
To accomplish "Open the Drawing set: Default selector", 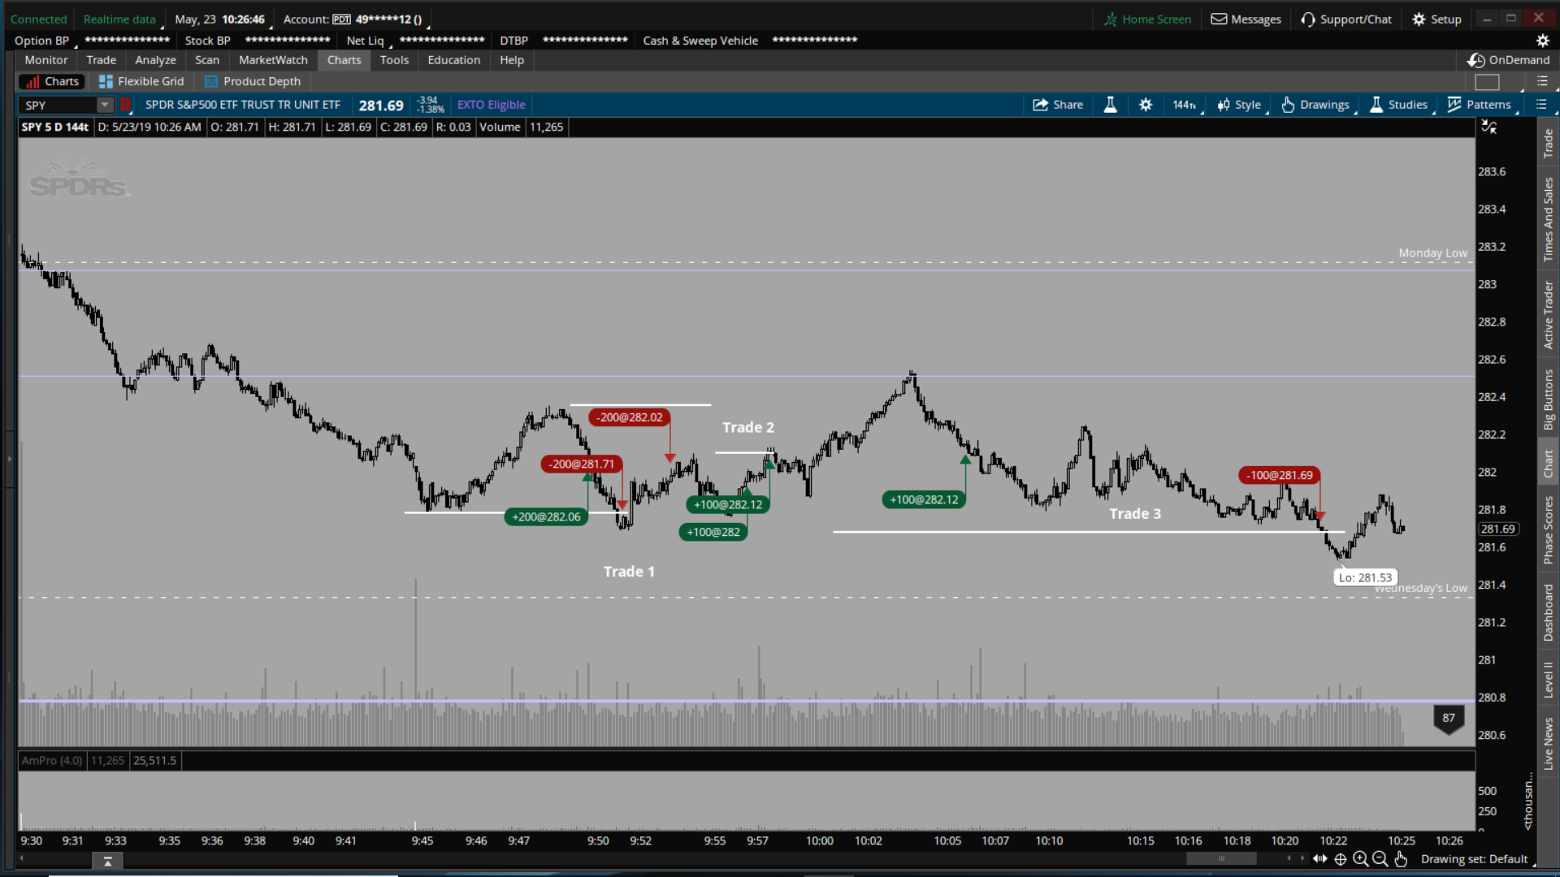I will tap(1475, 859).
